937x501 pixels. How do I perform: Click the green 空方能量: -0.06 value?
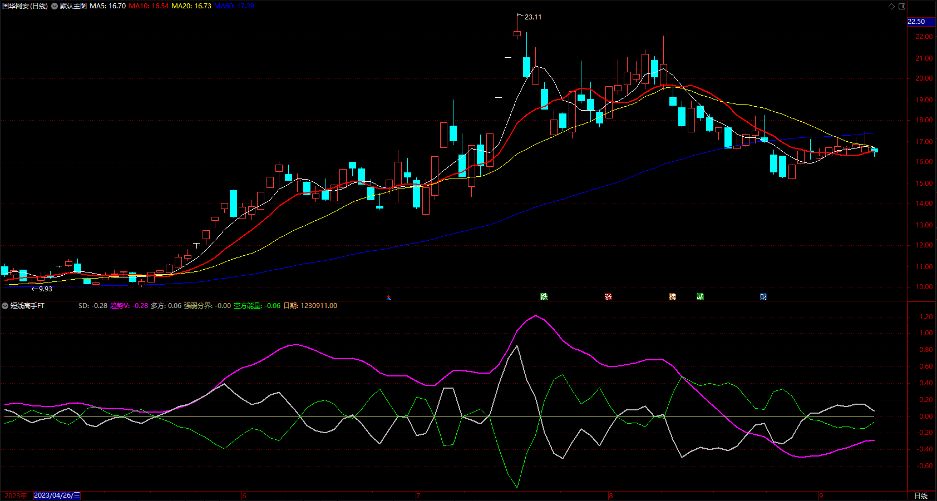(x=257, y=306)
